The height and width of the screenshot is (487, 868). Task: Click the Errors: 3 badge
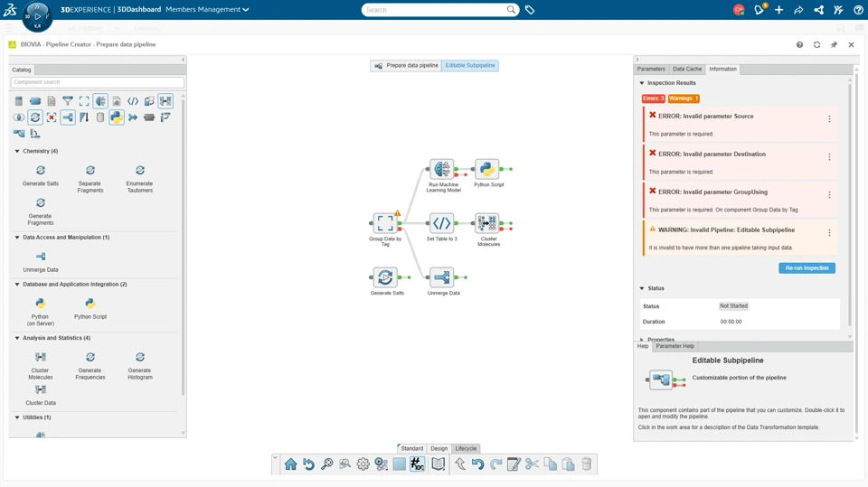(653, 98)
